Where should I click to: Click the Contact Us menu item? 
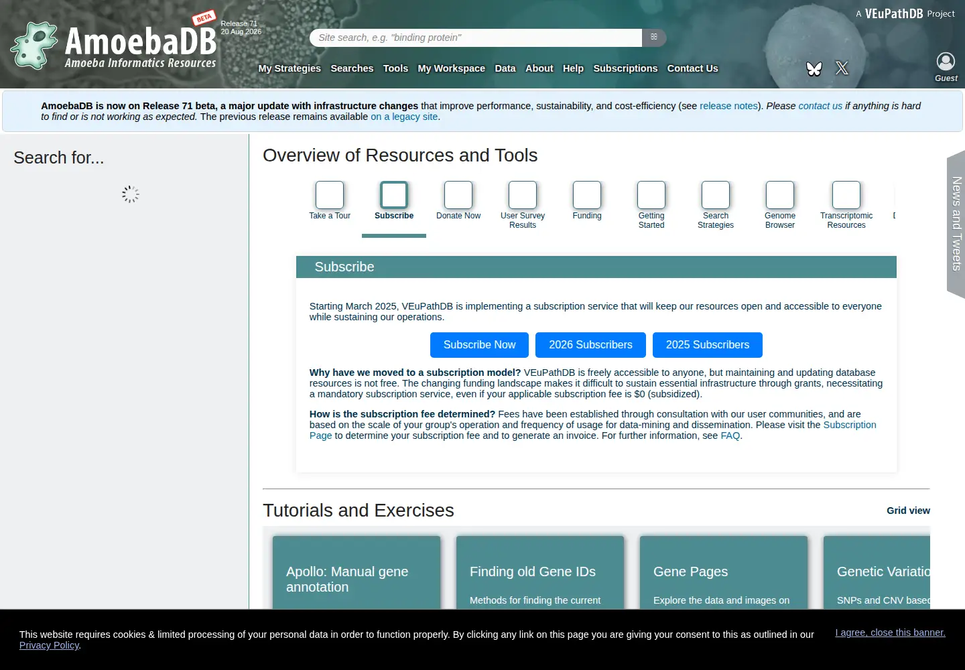pos(692,68)
